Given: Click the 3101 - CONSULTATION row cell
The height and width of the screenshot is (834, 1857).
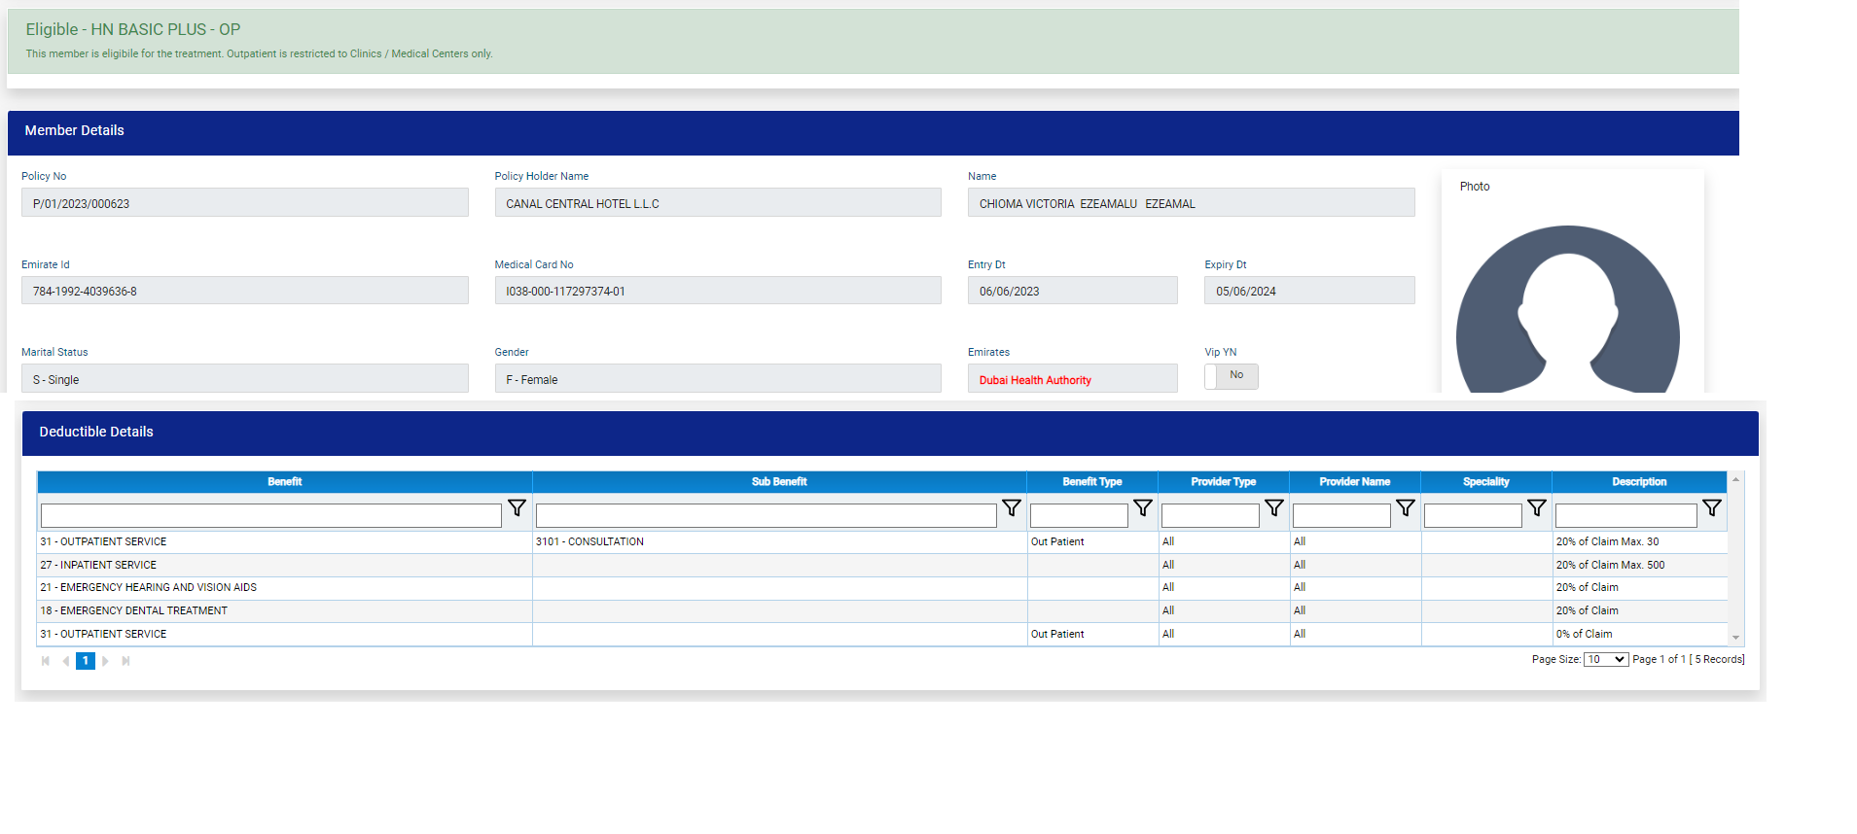Looking at the screenshot, I should point(589,542).
